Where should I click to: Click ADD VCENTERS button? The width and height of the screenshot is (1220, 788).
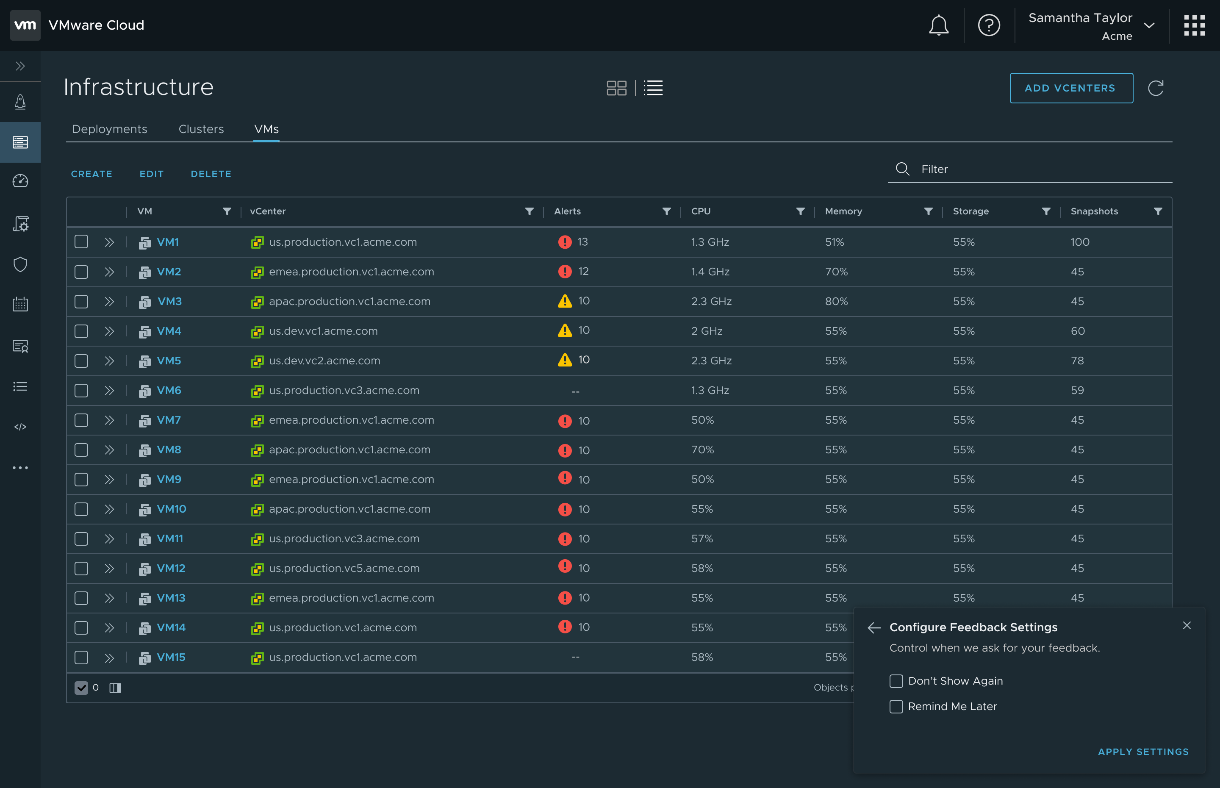coord(1071,88)
